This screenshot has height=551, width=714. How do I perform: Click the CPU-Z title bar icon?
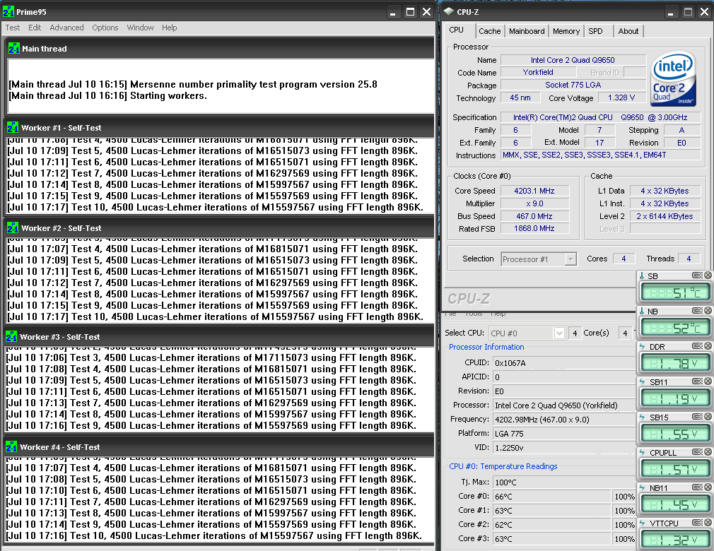[449, 11]
